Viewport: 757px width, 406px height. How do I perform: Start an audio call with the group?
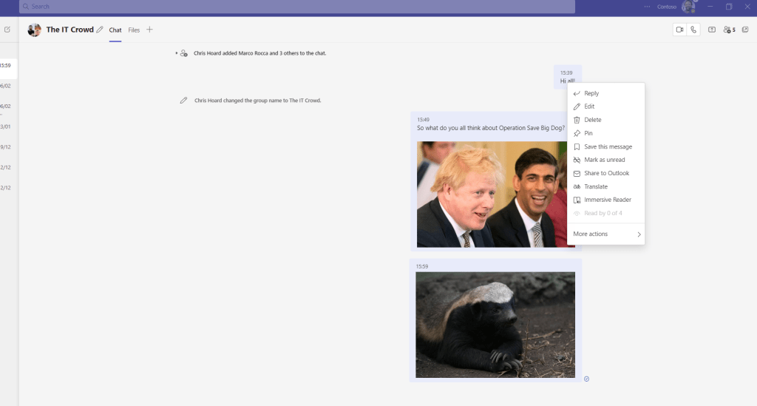click(693, 30)
